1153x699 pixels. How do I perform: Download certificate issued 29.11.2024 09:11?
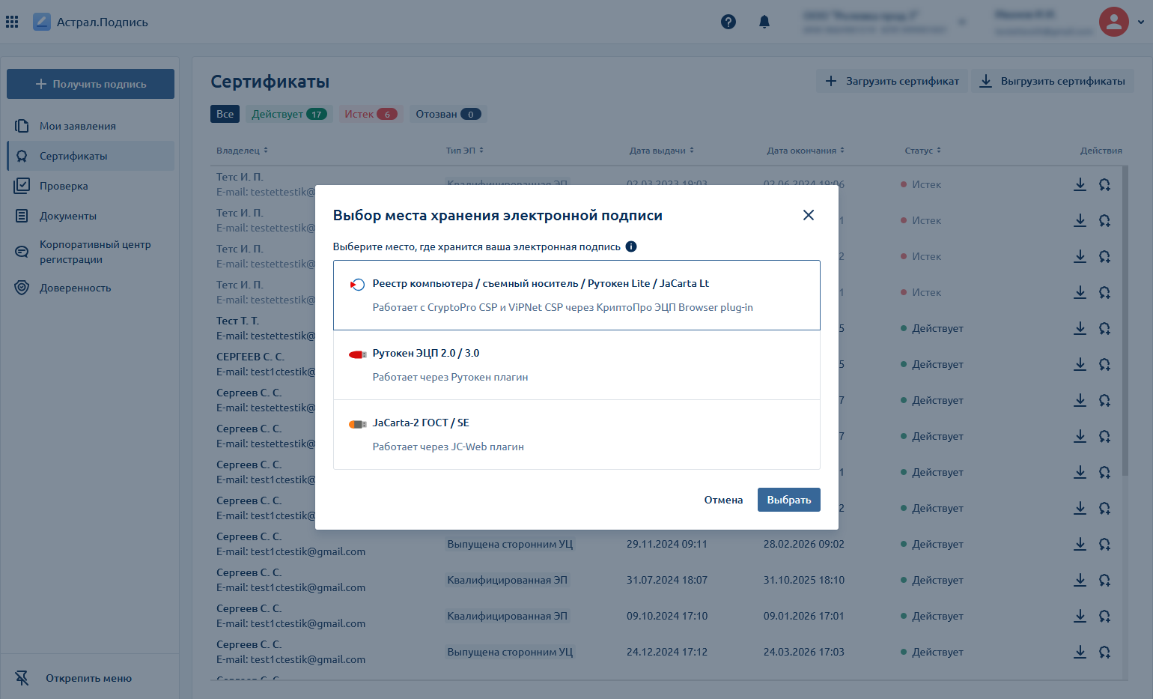[x=1080, y=544]
